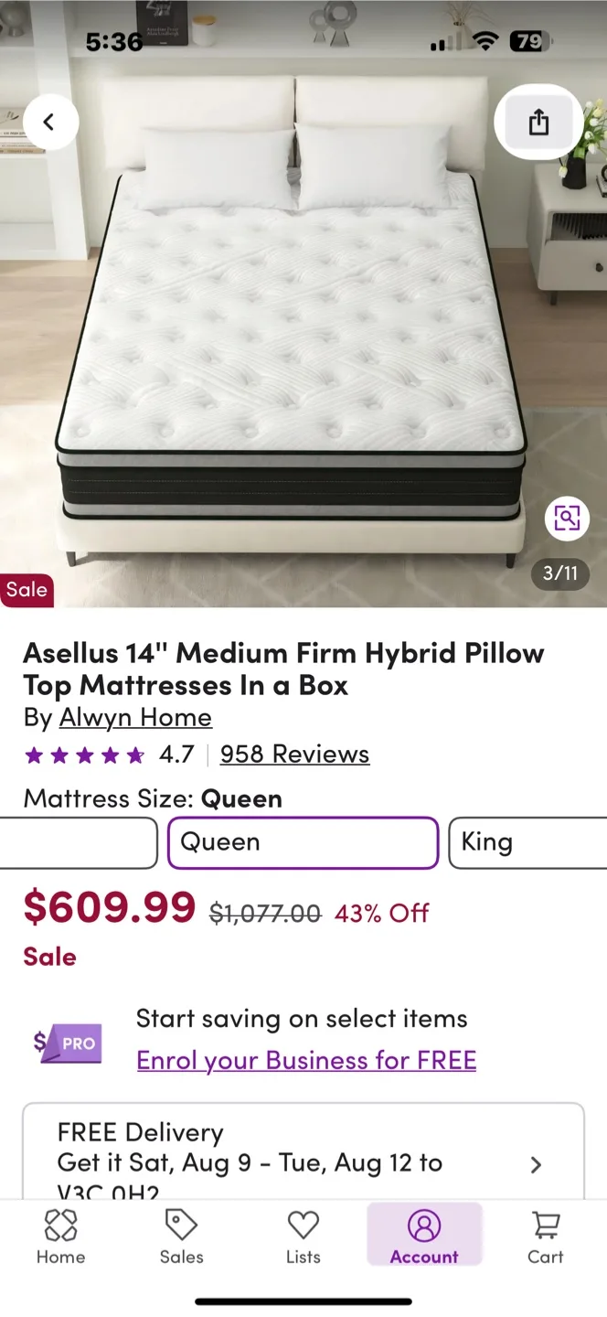Select the Queen mattress size
Image resolution: width=607 pixels, height=1317 pixels.
coord(303,842)
